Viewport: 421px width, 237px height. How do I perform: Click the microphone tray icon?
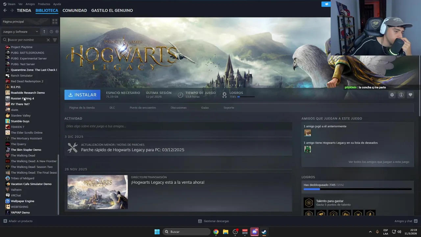[377, 232]
